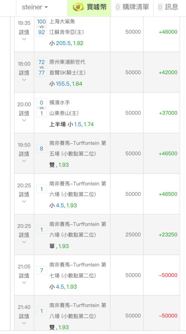Screen dimensions: 186x334
Task: Click the 100 vs 92 score box
Action: (x=41, y=27)
